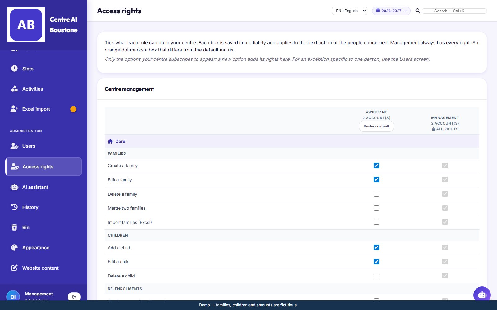Click the Appearance palette icon
Screen dimensions: 497x310
tap(14, 247)
